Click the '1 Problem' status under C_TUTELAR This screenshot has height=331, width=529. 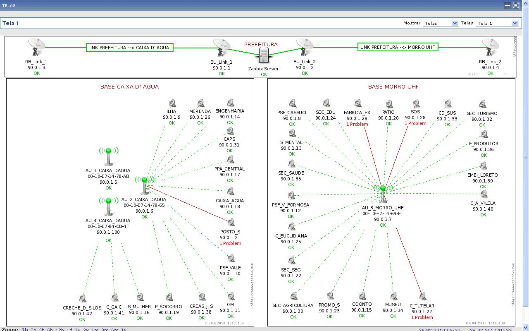coord(422,317)
